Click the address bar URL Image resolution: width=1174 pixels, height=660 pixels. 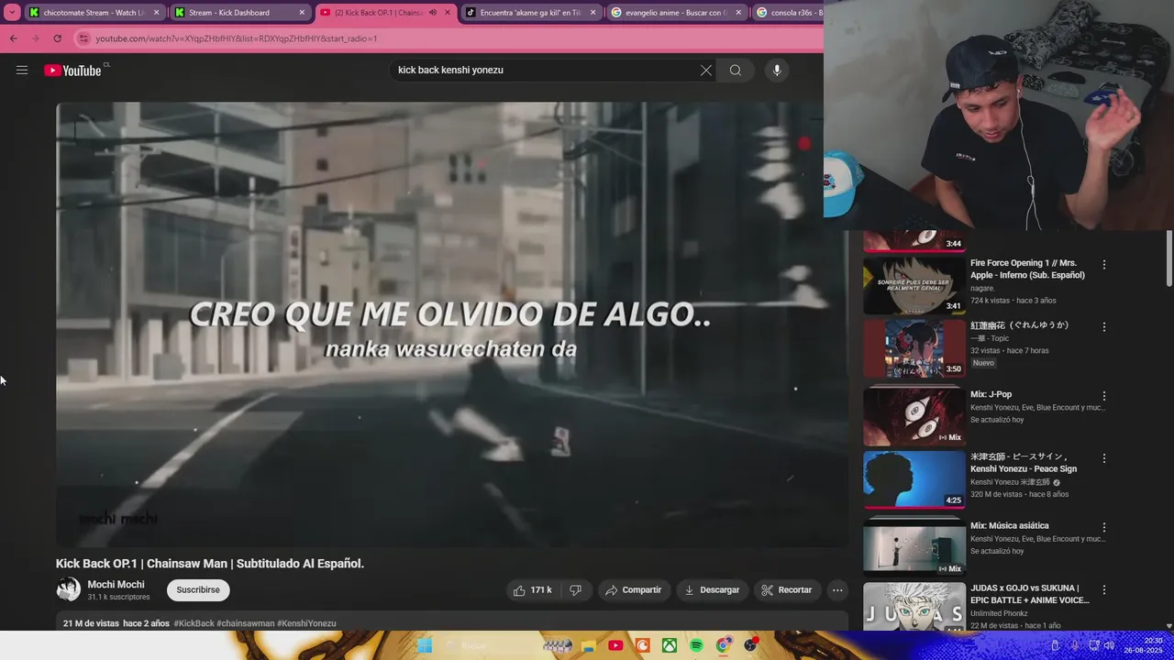pos(237,38)
